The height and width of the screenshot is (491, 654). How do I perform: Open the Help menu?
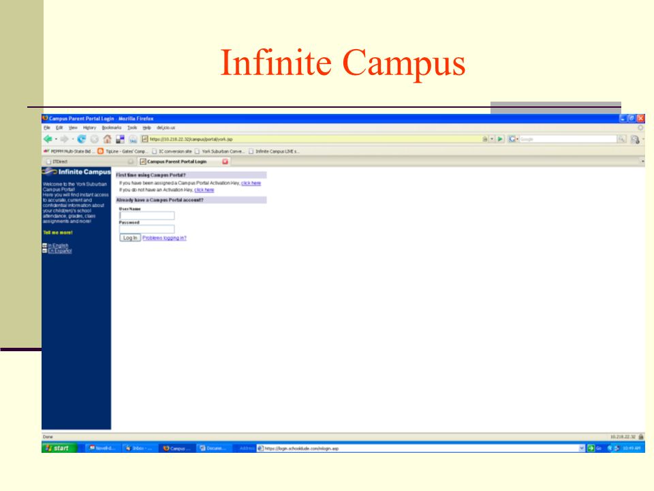click(147, 128)
